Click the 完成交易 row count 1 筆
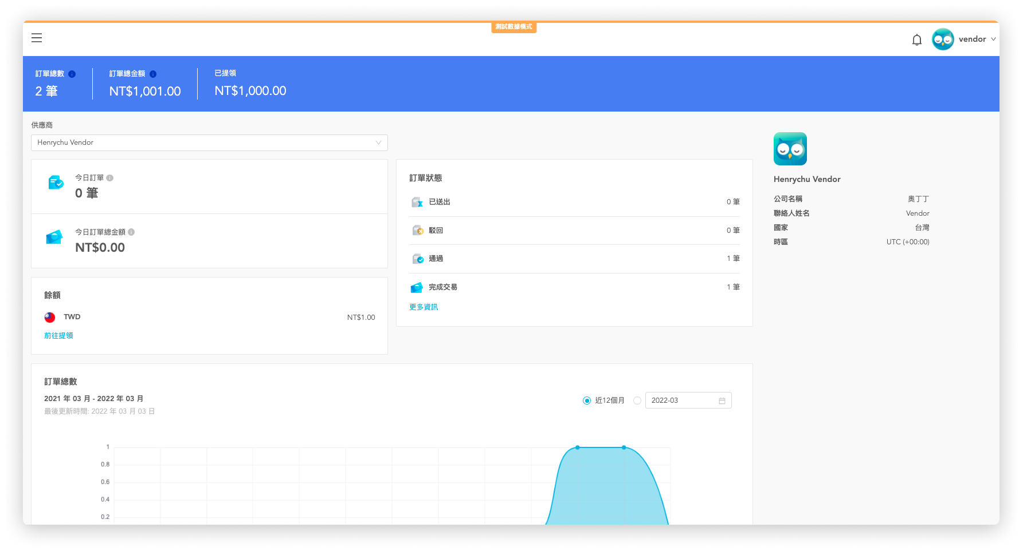 (733, 287)
